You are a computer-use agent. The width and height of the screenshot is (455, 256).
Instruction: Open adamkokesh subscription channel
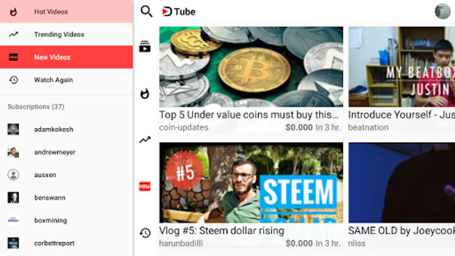pyautogui.click(x=66, y=129)
